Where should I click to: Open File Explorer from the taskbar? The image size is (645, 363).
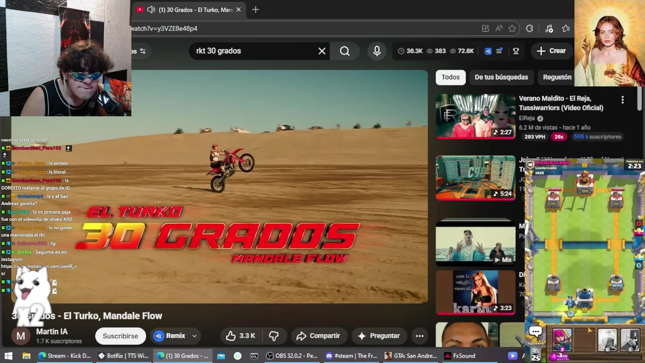point(26,356)
